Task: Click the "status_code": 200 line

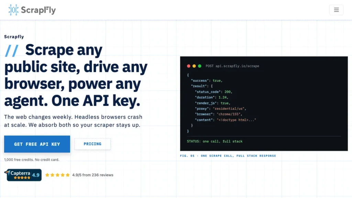Action: [x=213, y=92]
